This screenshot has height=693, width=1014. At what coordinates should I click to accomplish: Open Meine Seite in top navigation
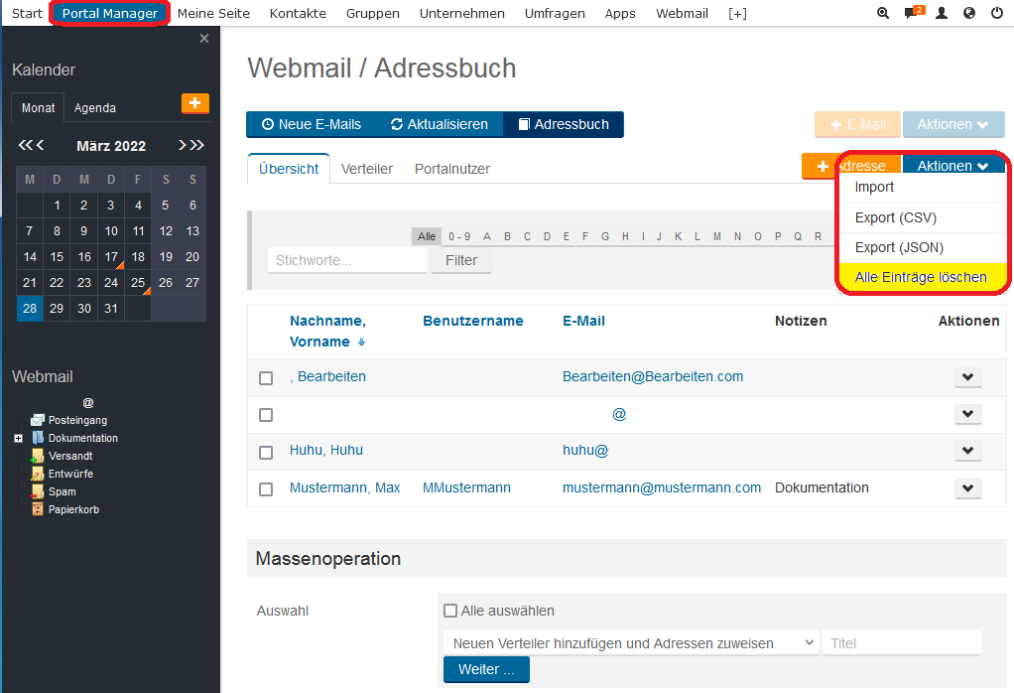pyautogui.click(x=213, y=13)
